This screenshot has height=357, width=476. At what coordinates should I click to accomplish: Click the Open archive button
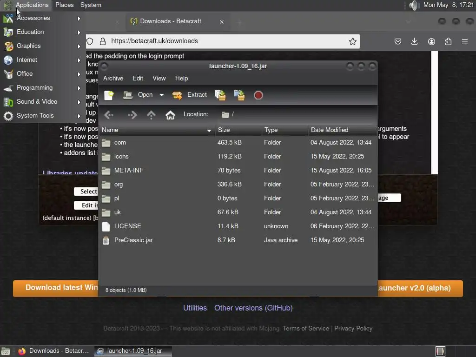138,95
